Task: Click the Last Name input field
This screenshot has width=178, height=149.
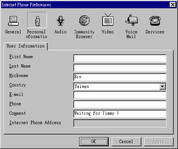Action: (x=120, y=68)
